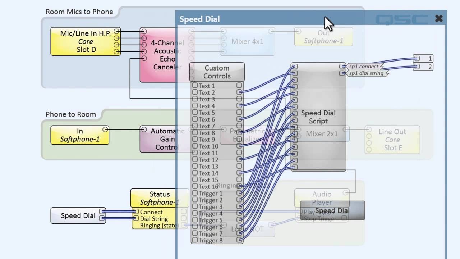This screenshot has height=259, width=460.
Task: Click the Trigger 5 row in Custom Controls
Action: click(x=217, y=220)
